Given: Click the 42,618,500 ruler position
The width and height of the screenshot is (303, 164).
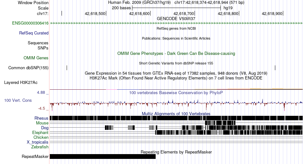Looking at the screenshot, I should 95,13.
